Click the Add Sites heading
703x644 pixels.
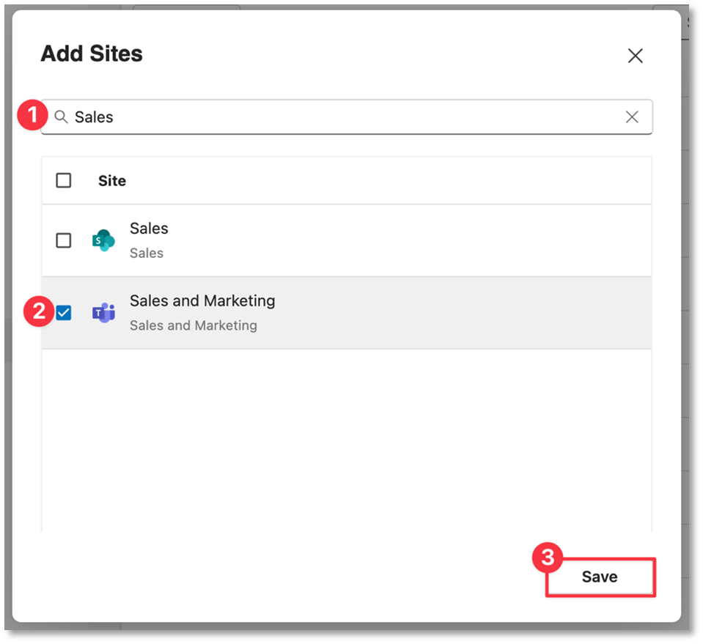[92, 53]
